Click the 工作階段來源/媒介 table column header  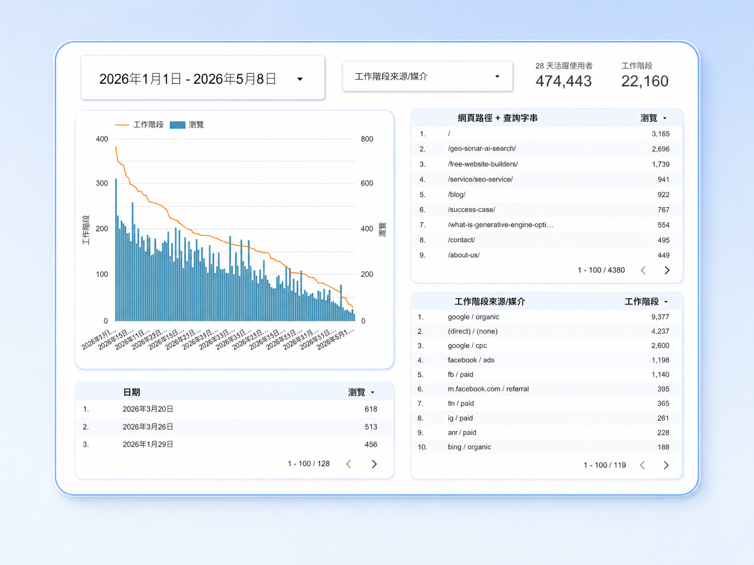click(489, 302)
